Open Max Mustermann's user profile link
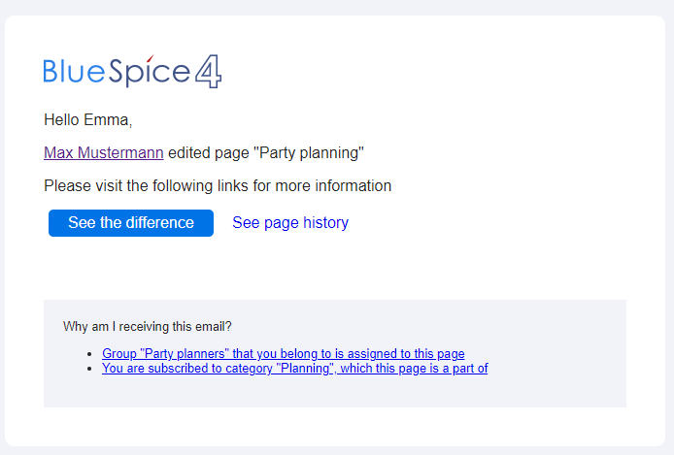674x455 pixels. coord(103,152)
